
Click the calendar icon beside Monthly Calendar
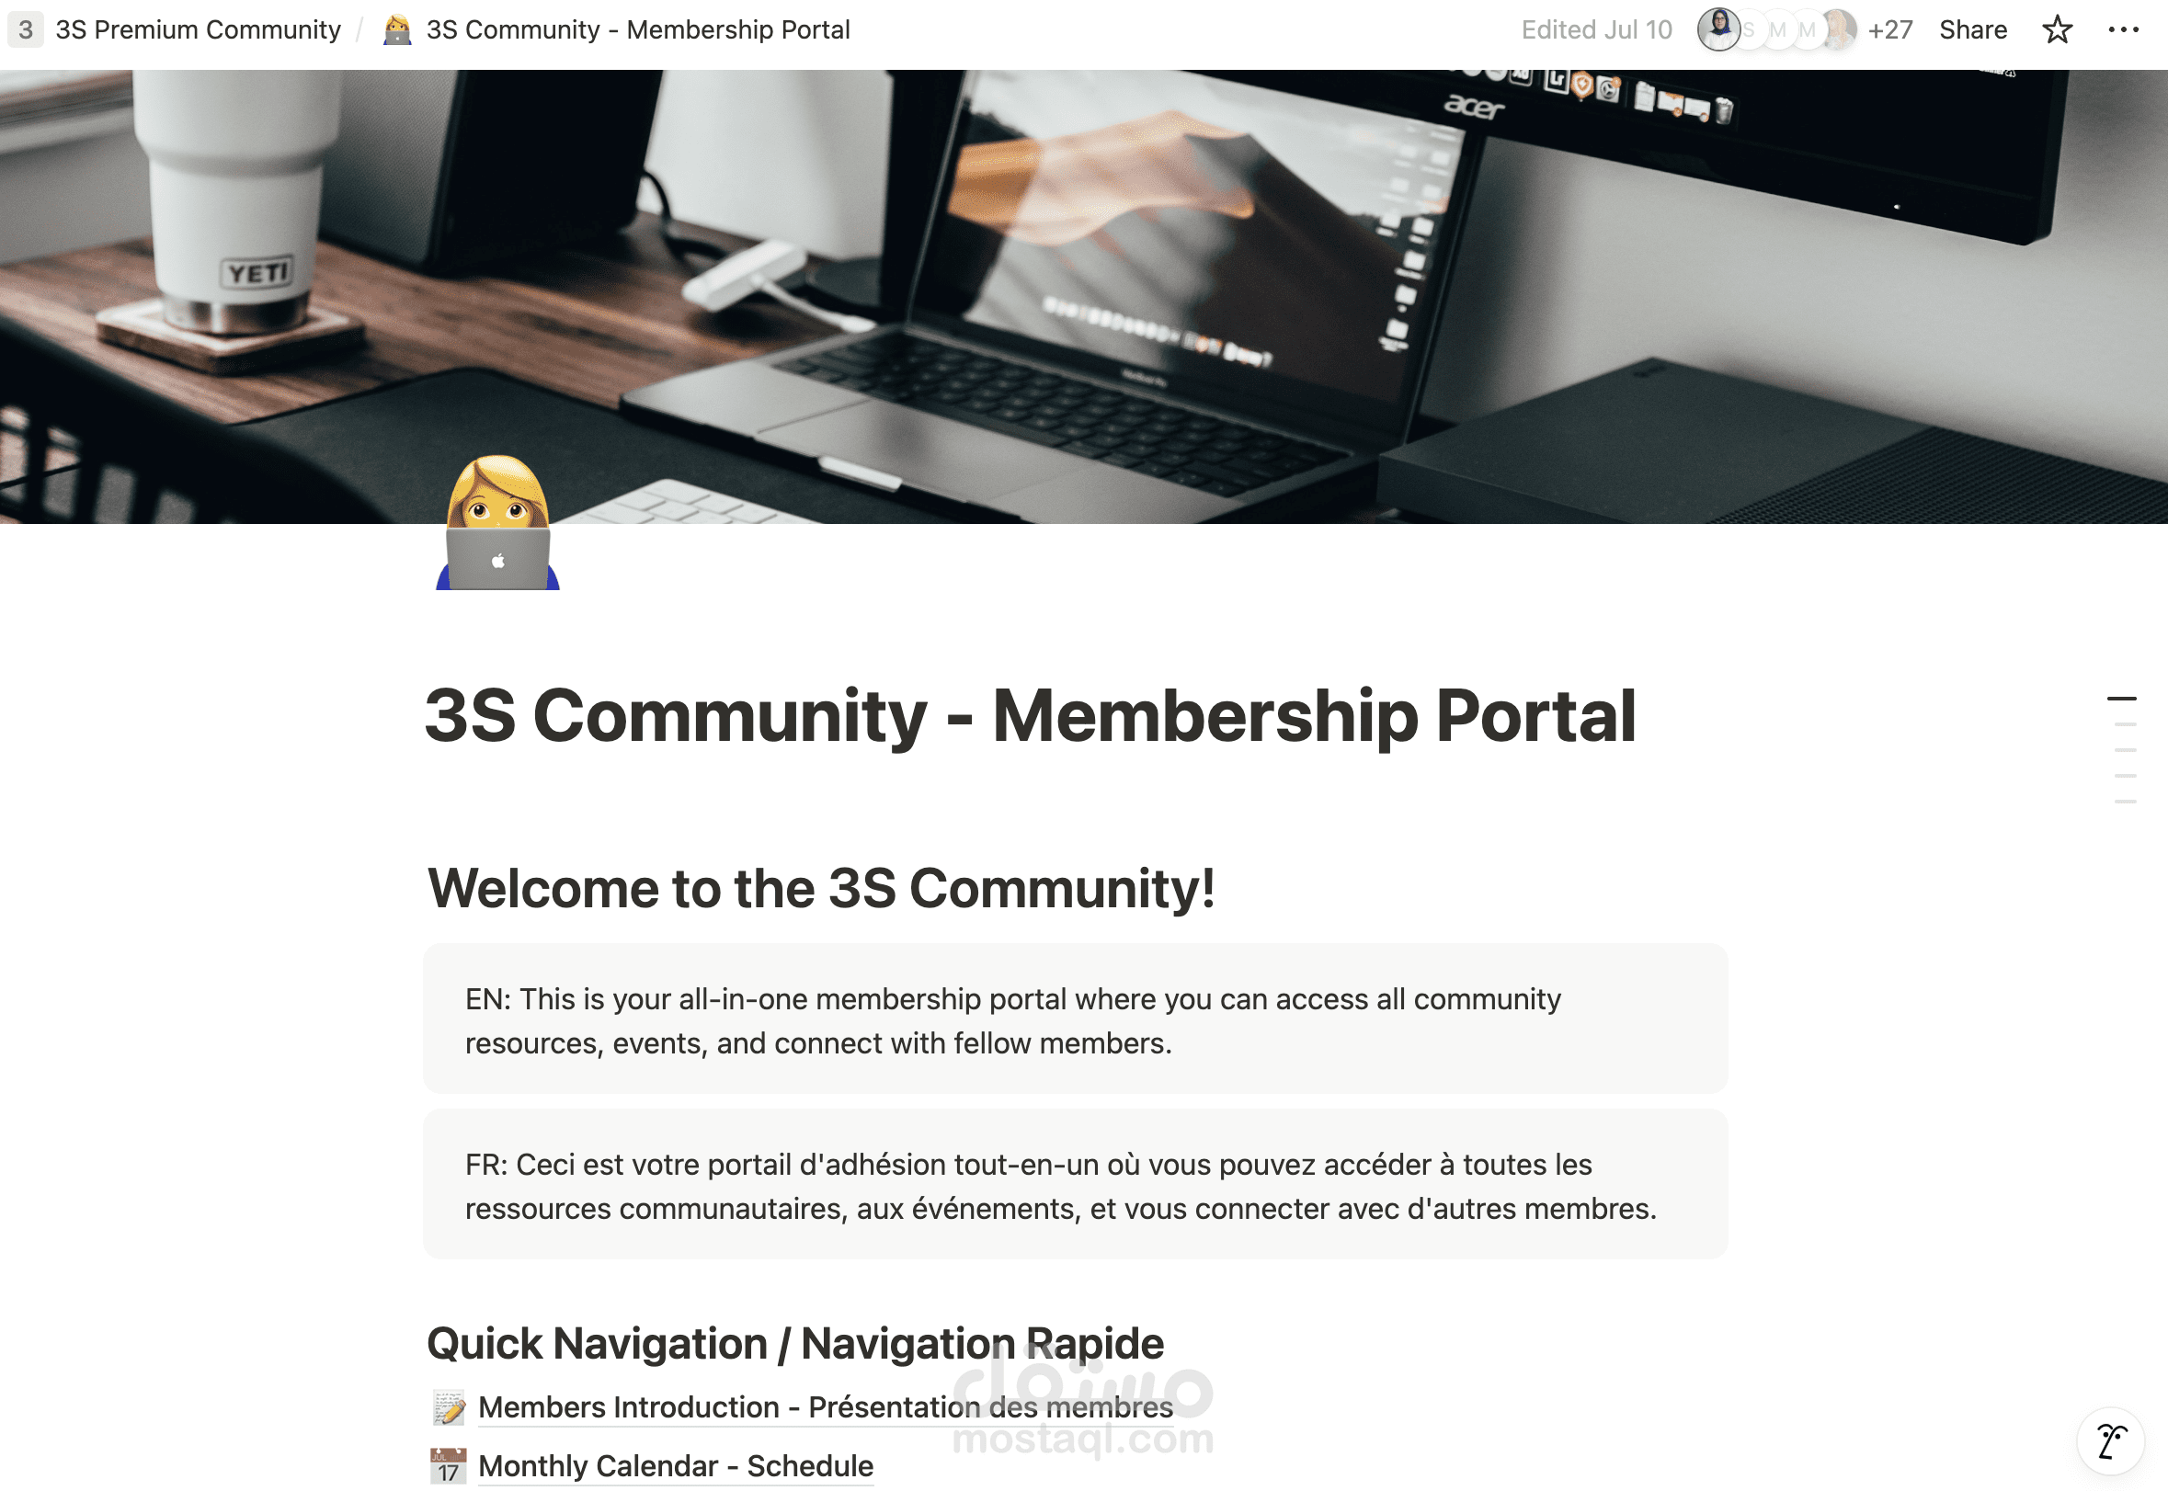[x=449, y=1466]
